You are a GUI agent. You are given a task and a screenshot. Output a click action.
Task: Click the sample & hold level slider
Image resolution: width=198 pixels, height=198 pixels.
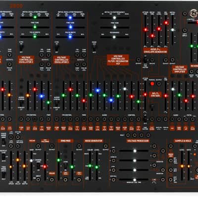[x=182, y=166]
